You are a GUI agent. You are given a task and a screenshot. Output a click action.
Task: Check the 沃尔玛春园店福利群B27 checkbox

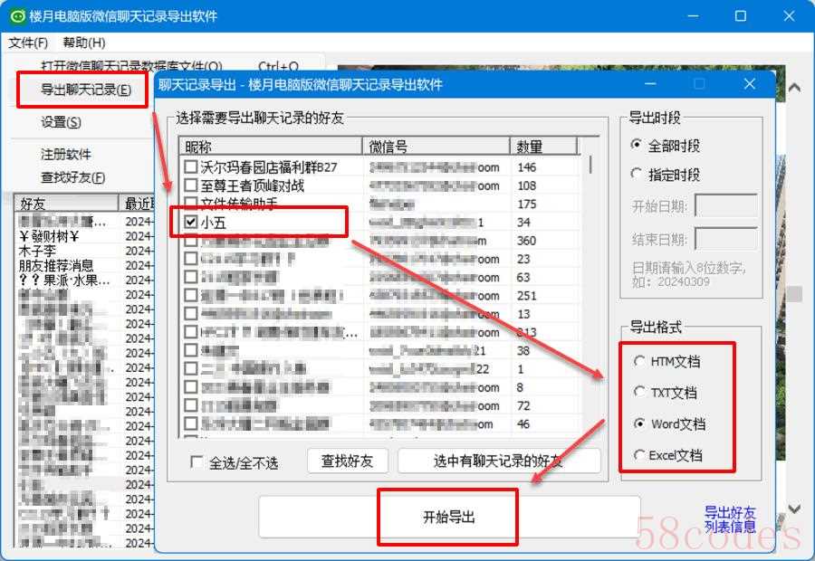[x=191, y=166]
